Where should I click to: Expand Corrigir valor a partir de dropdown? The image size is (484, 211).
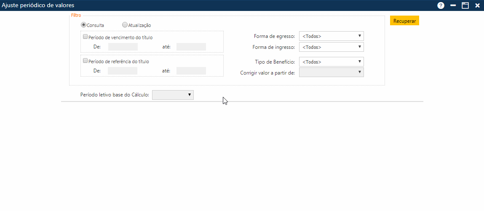pyautogui.click(x=331, y=72)
